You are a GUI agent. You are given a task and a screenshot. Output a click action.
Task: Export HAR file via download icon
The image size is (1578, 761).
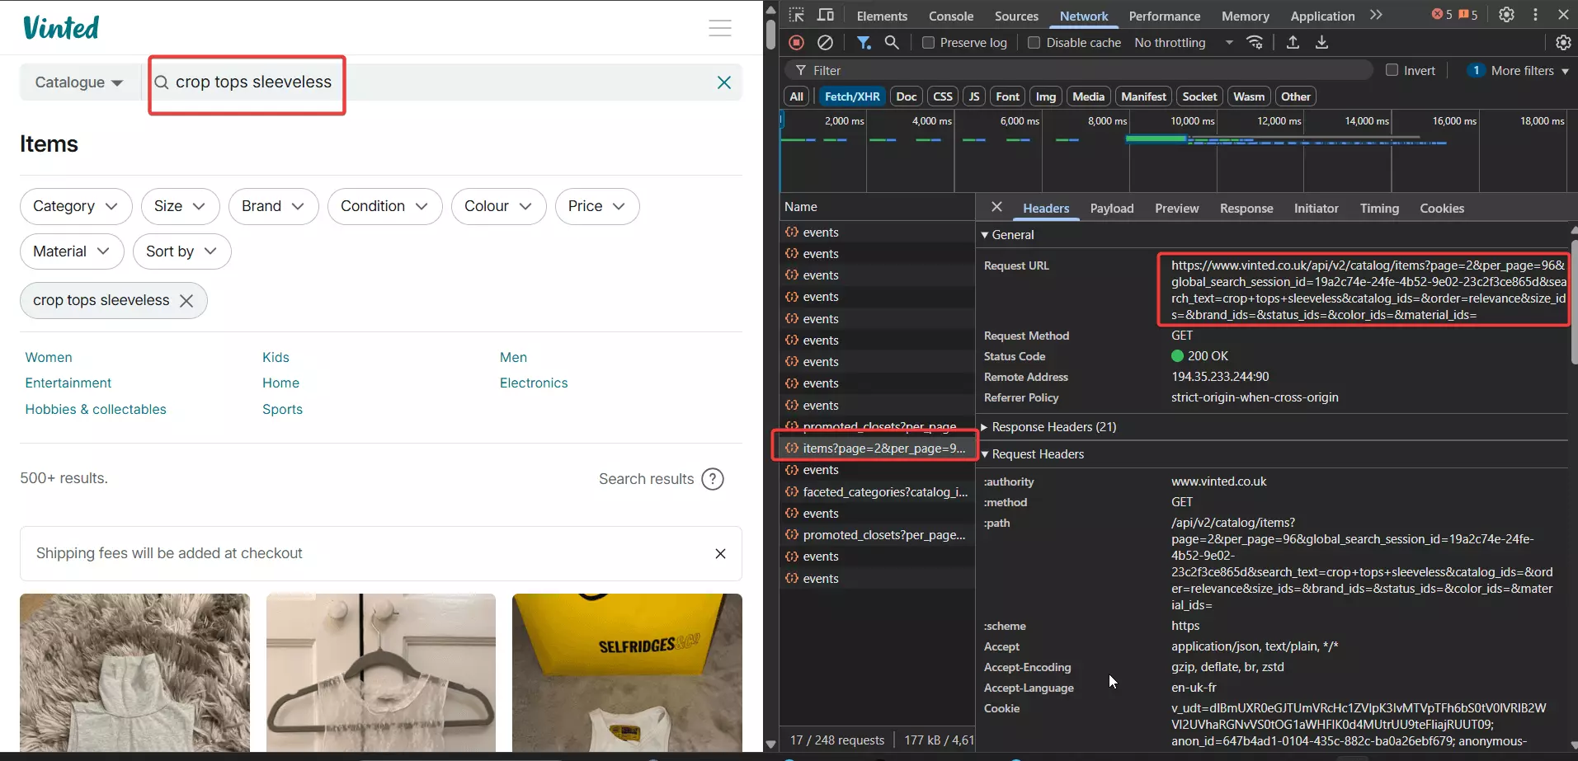(1321, 42)
